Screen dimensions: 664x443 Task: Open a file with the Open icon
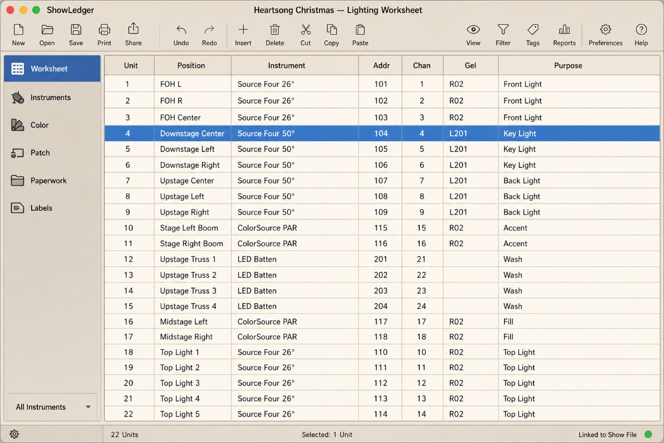(47, 35)
